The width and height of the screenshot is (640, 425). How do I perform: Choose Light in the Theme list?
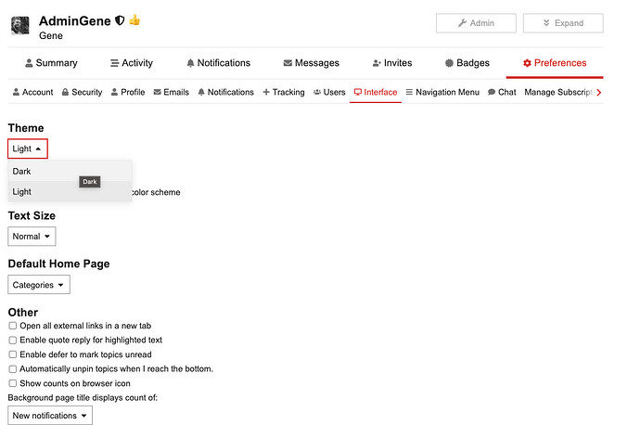pos(70,191)
